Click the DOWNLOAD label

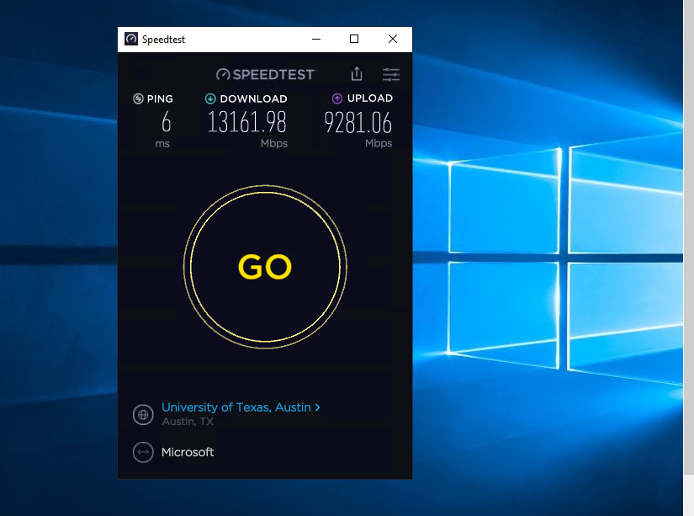(x=253, y=98)
